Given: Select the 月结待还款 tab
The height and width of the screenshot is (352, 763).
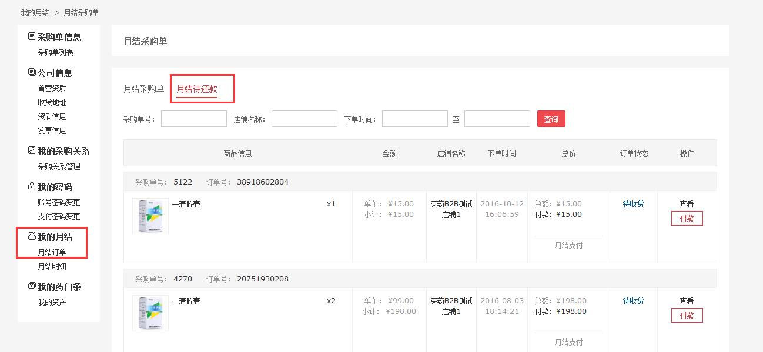Looking at the screenshot, I should pos(197,89).
